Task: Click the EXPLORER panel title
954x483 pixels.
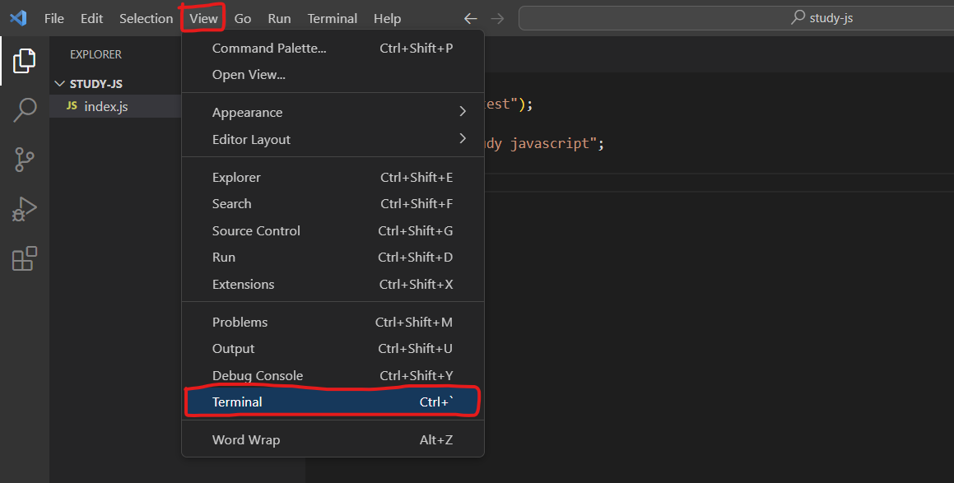Action: (95, 55)
